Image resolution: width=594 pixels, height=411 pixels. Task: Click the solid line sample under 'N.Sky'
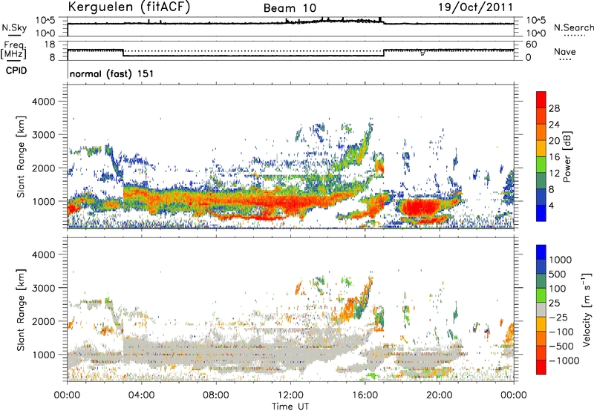14,36
